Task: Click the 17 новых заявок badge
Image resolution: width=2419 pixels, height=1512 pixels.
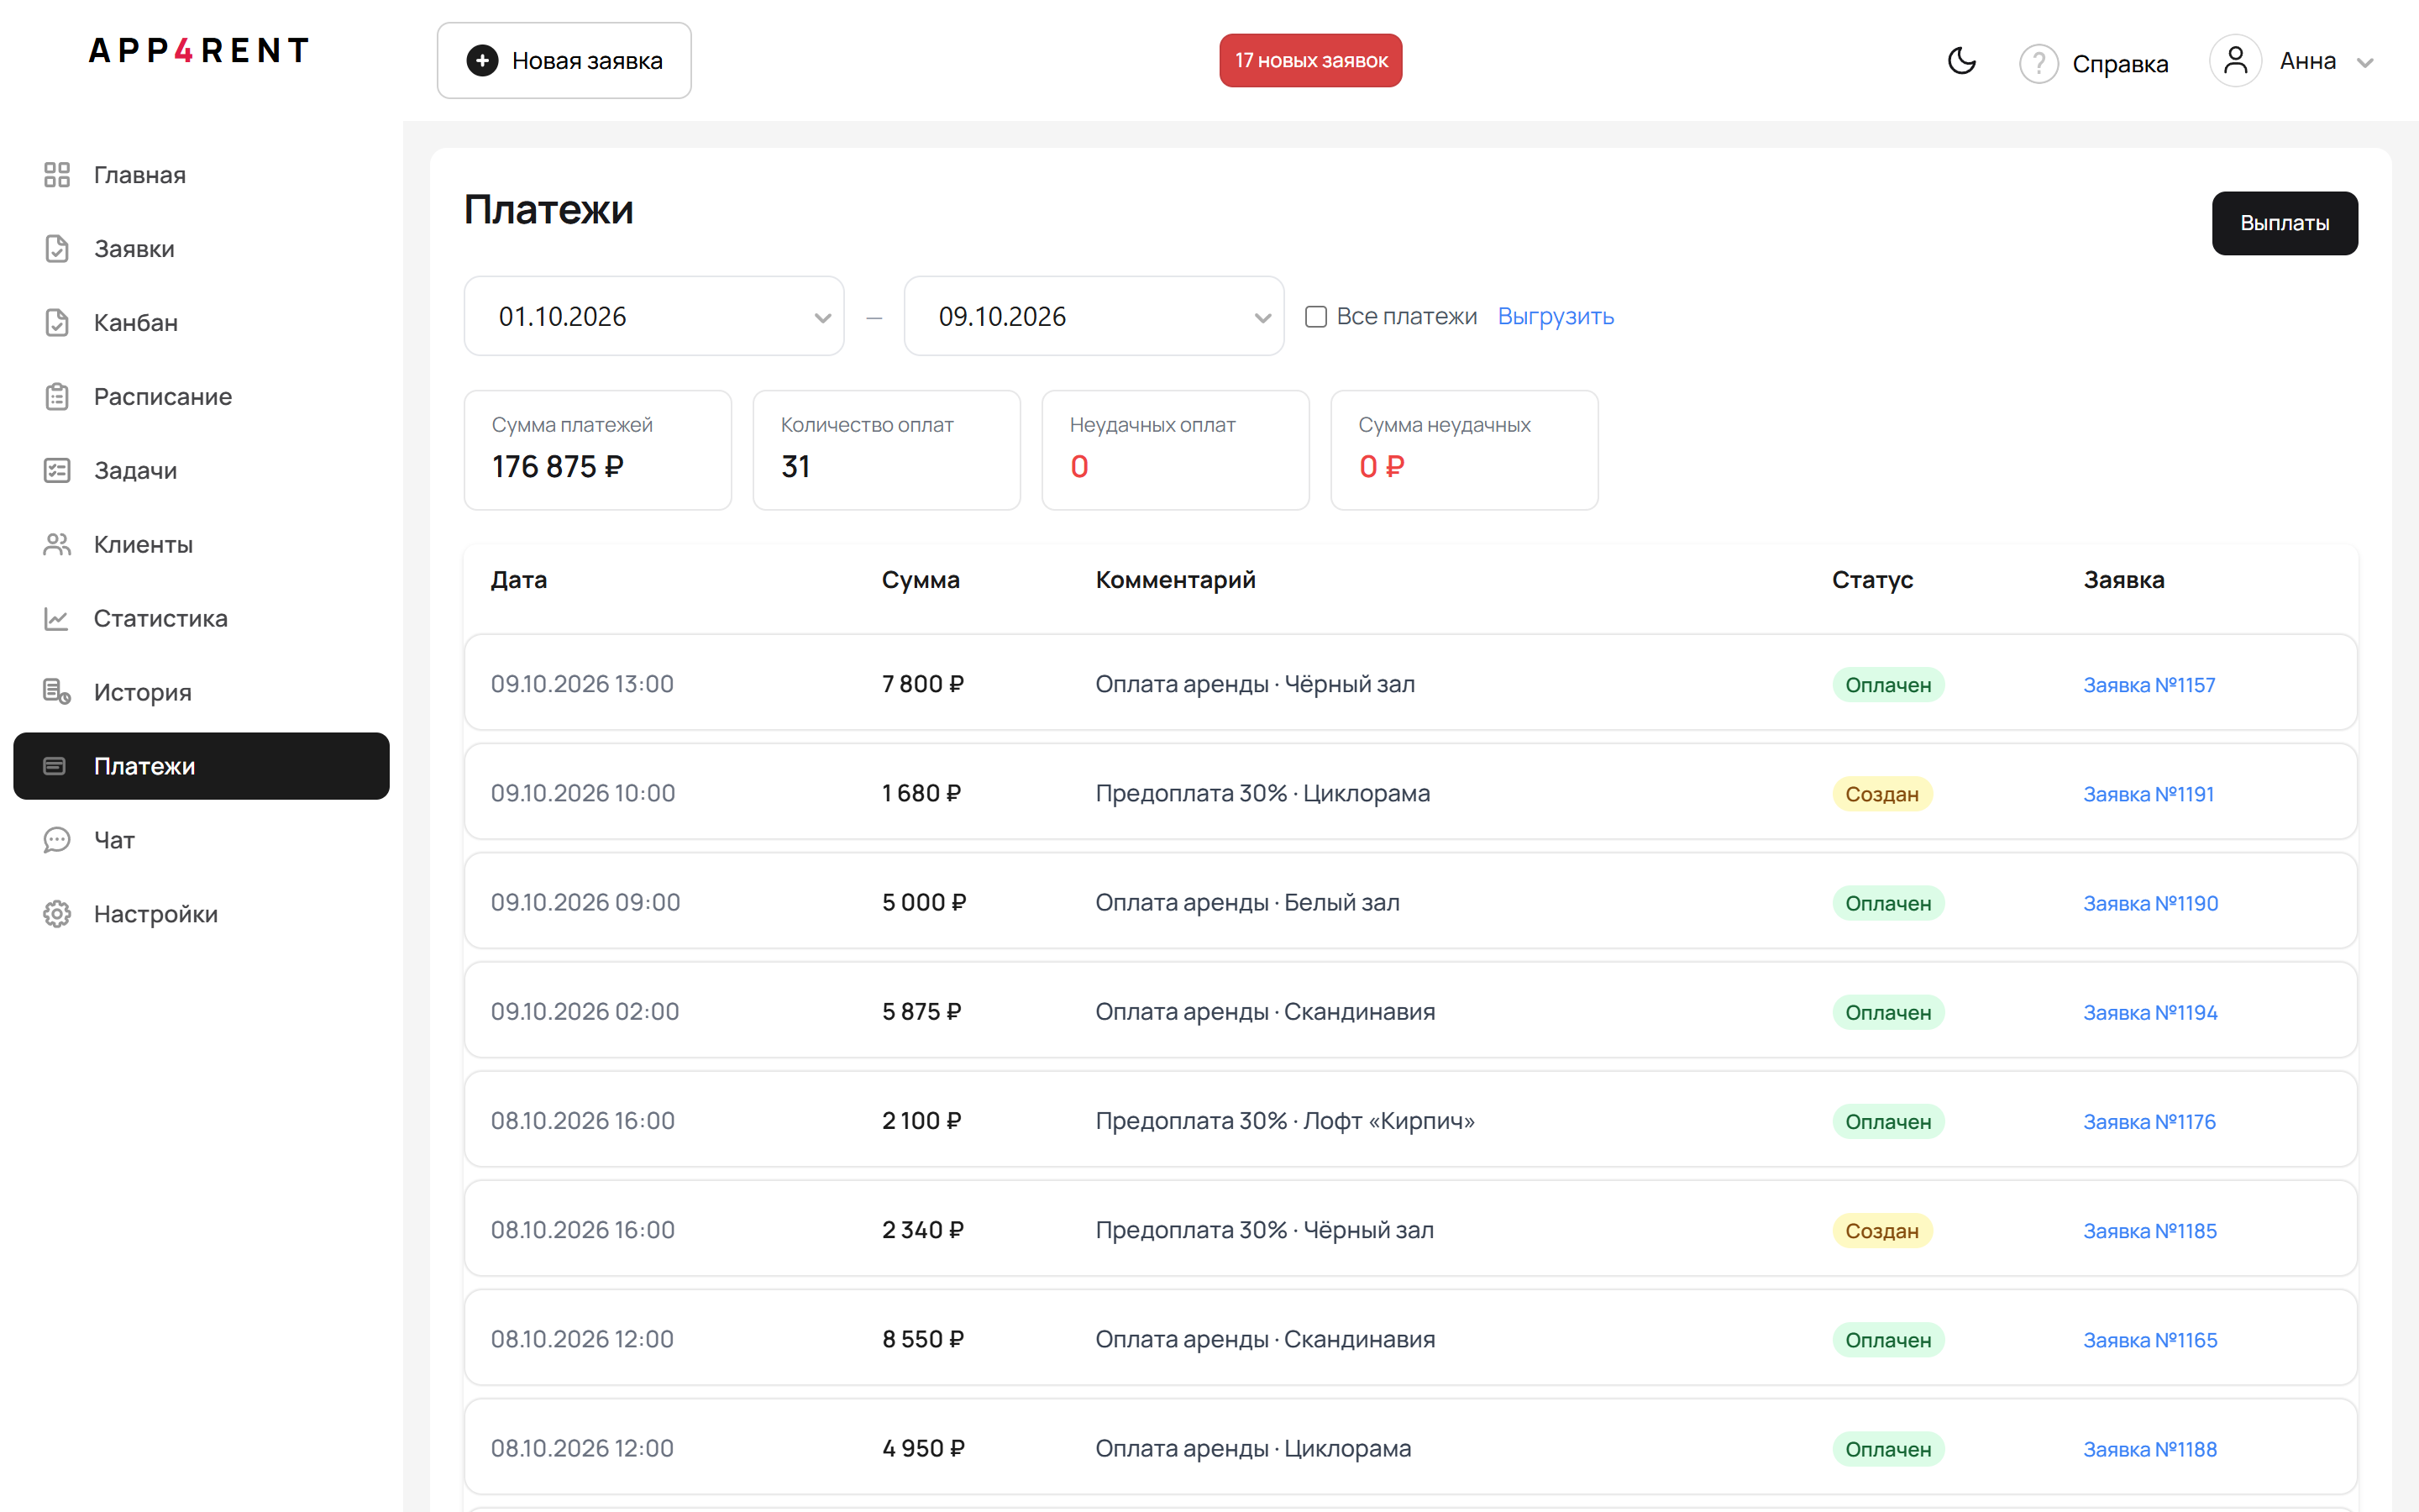Action: (1310, 61)
